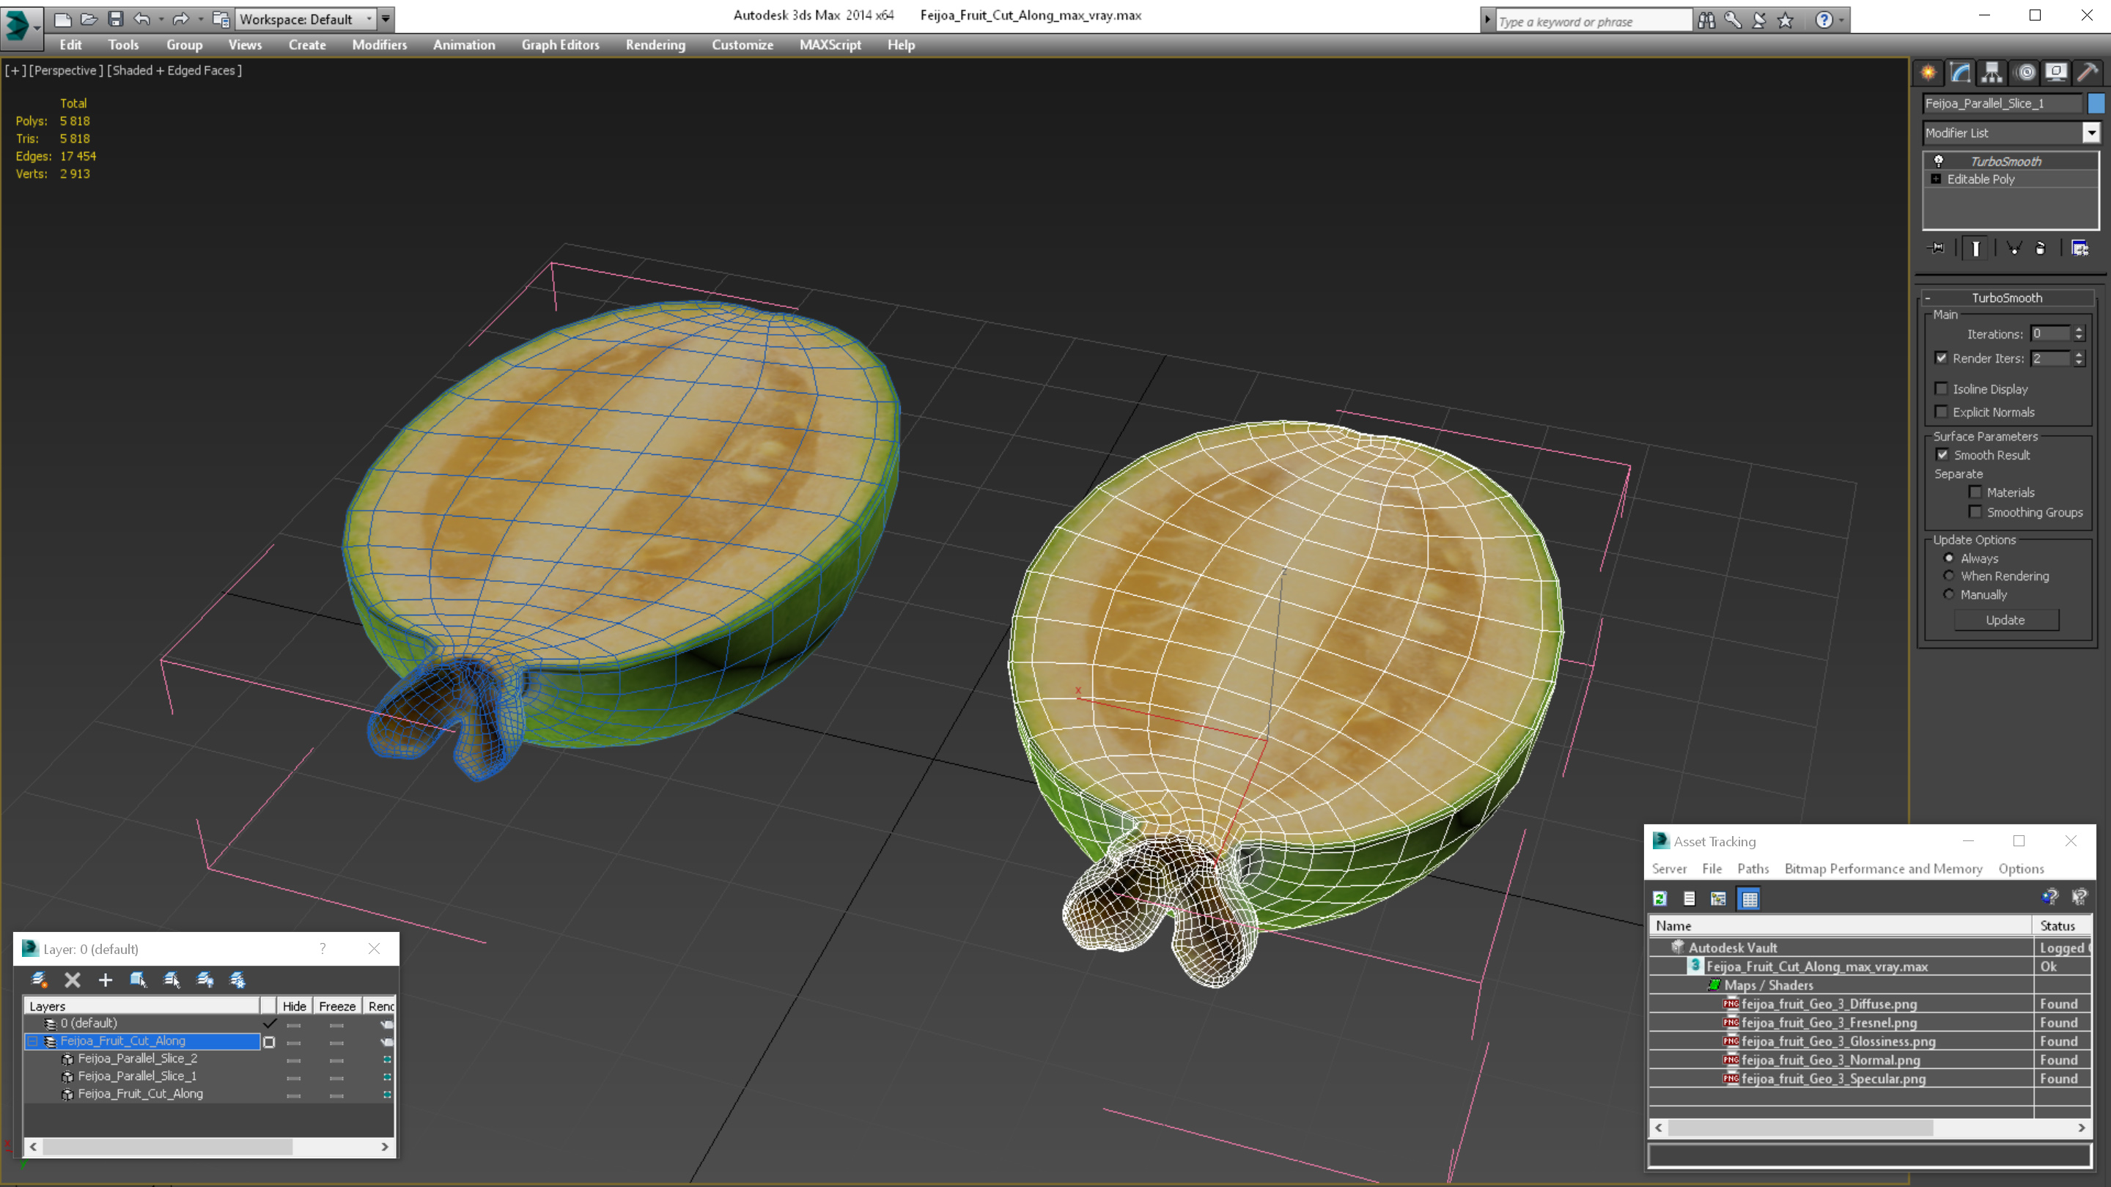
Task: Expand the Editable Poly stack entry
Action: (1936, 179)
